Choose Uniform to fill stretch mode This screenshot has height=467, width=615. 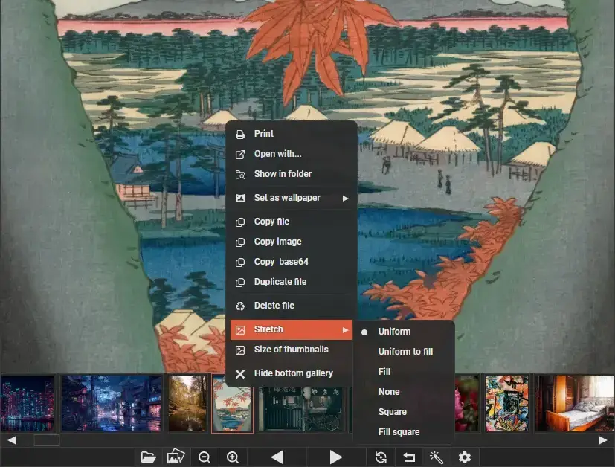coord(405,352)
